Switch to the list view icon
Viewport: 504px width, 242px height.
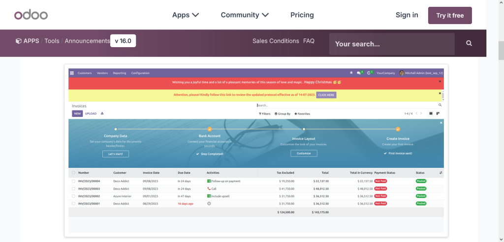431,113
